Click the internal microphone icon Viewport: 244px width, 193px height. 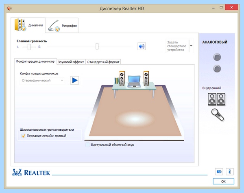point(218,115)
